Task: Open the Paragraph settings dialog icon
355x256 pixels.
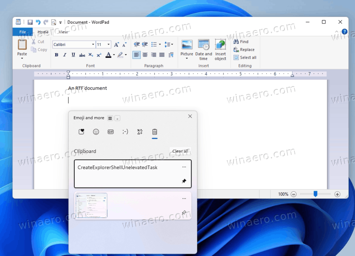Action: pyautogui.click(x=171, y=55)
